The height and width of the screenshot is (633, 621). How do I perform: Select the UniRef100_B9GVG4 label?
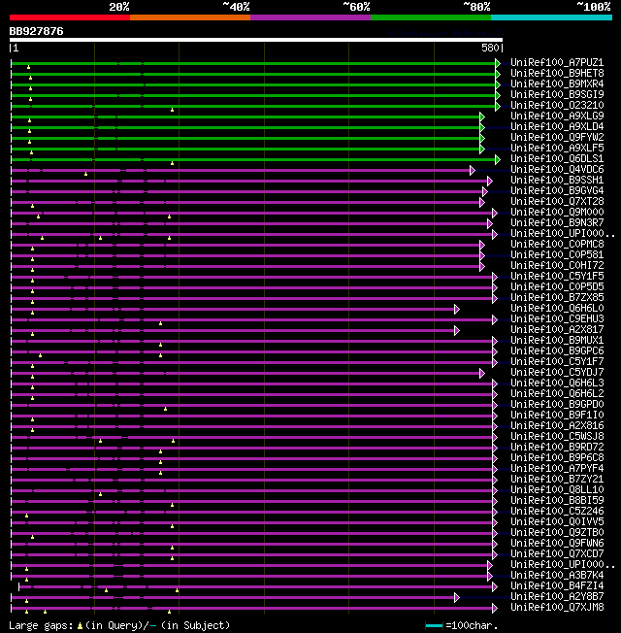point(557,190)
